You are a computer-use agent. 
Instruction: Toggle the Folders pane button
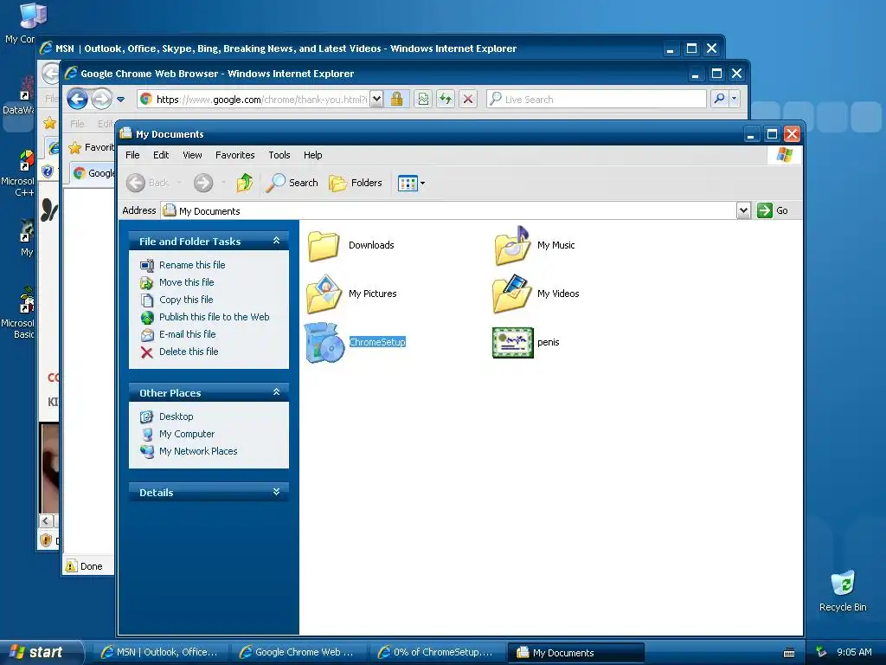point(356,183)
